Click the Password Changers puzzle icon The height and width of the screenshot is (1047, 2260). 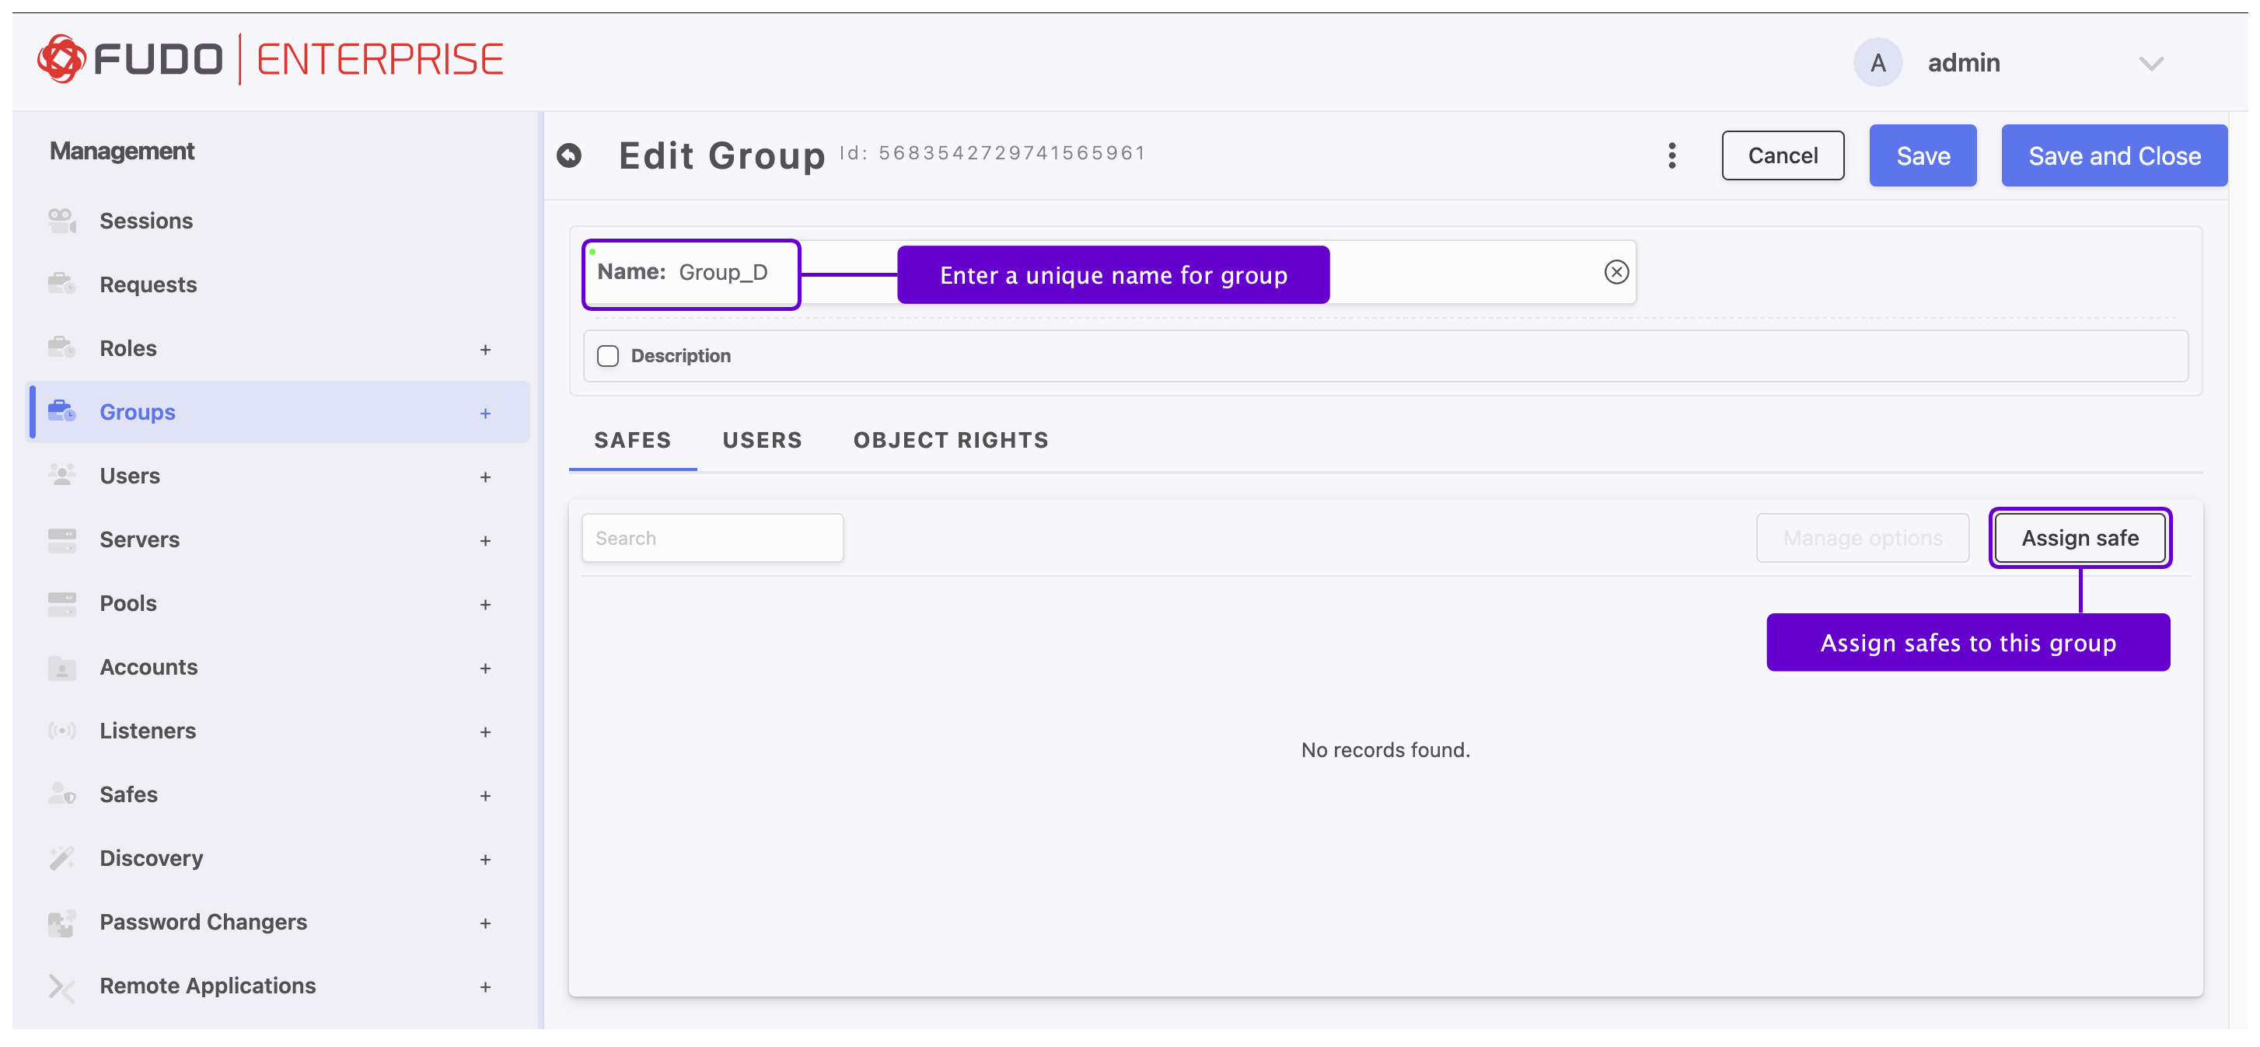[x=61, y=922]
